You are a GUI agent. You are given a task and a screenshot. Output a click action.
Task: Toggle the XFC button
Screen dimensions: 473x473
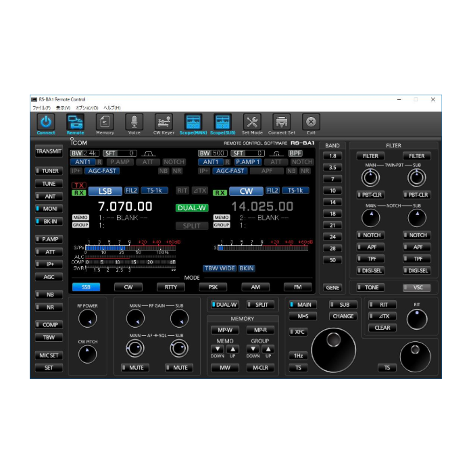click(x=298, y=332)
